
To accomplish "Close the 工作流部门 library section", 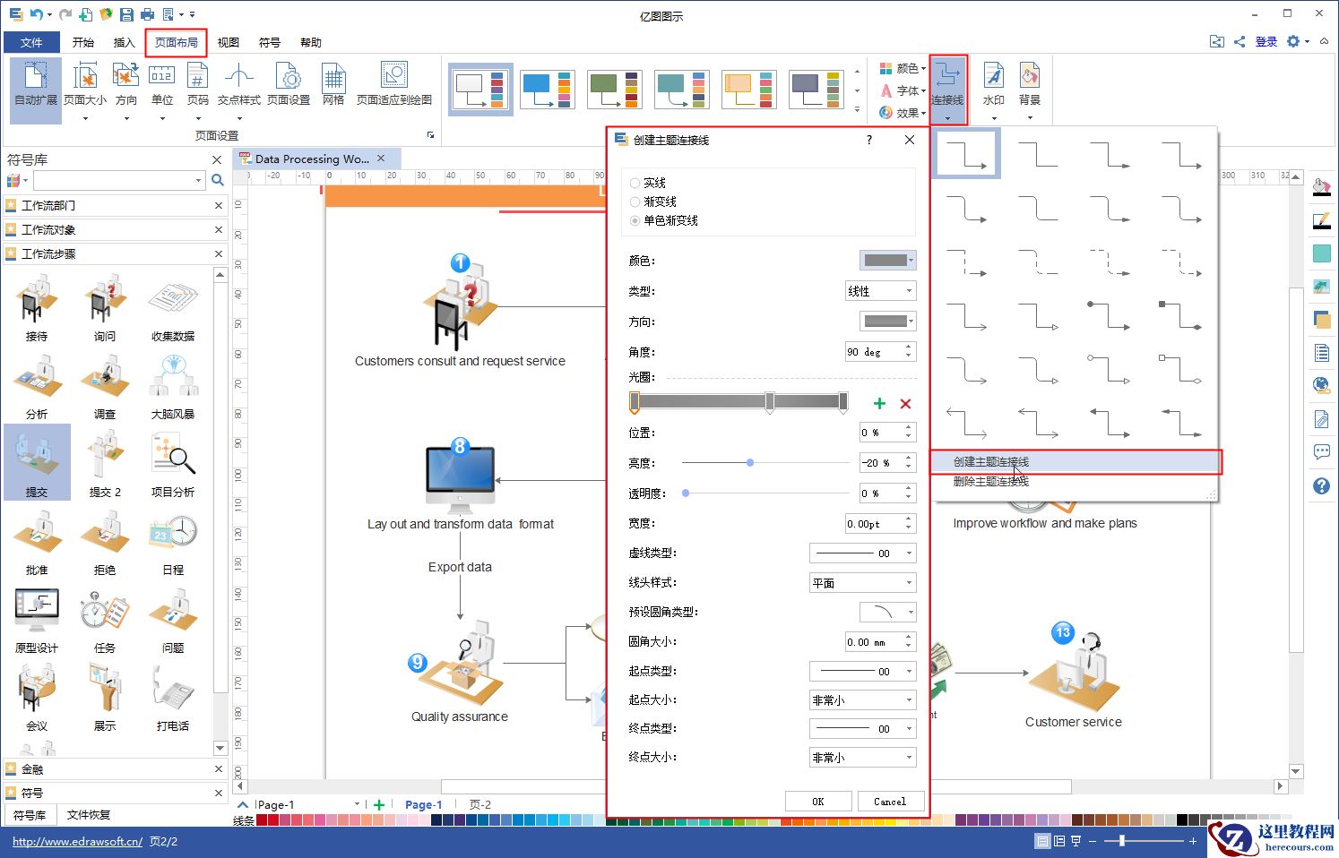I will pos(219,205).
